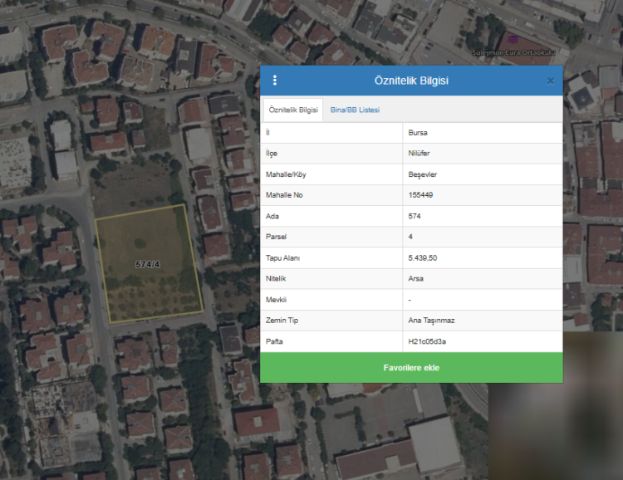Click the Bursa value in İl row
This screenshot has height=480, width=623.
pyautogui.click(x=418, y=133)
